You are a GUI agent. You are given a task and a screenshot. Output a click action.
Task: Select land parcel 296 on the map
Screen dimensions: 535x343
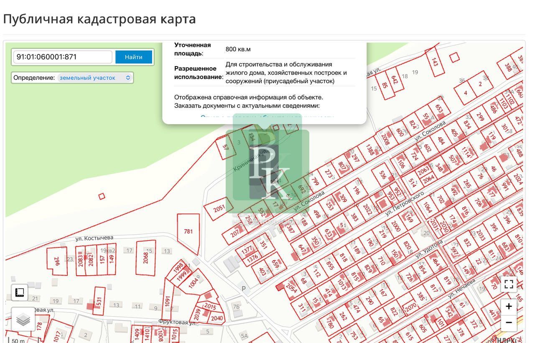57,261
